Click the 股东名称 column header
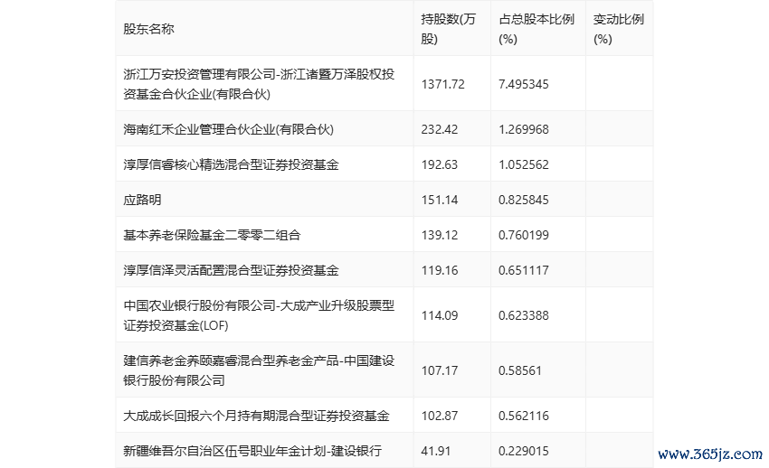This screenshot has width=769, height=468. point(148,29)
